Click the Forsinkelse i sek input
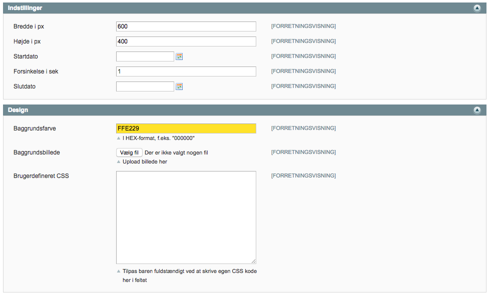491x298 pixels. click(x=186, y=71)
